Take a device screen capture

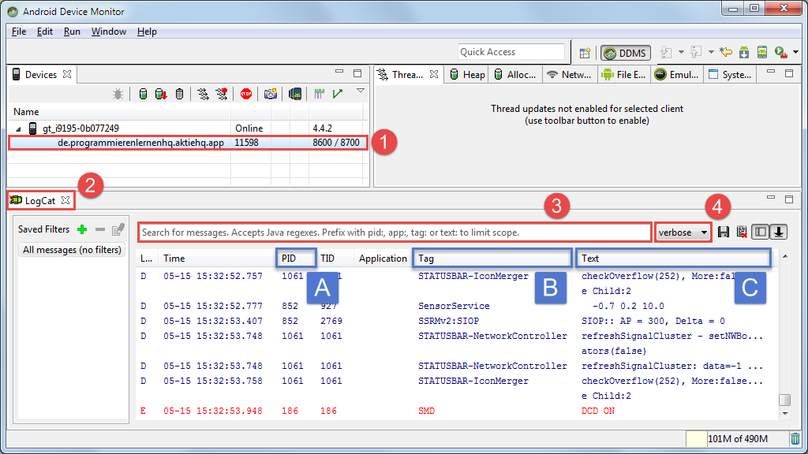(x=271, y=94)
